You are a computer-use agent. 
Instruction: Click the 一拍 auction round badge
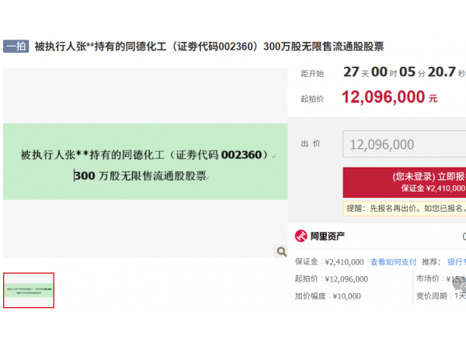tap(16, 47)
